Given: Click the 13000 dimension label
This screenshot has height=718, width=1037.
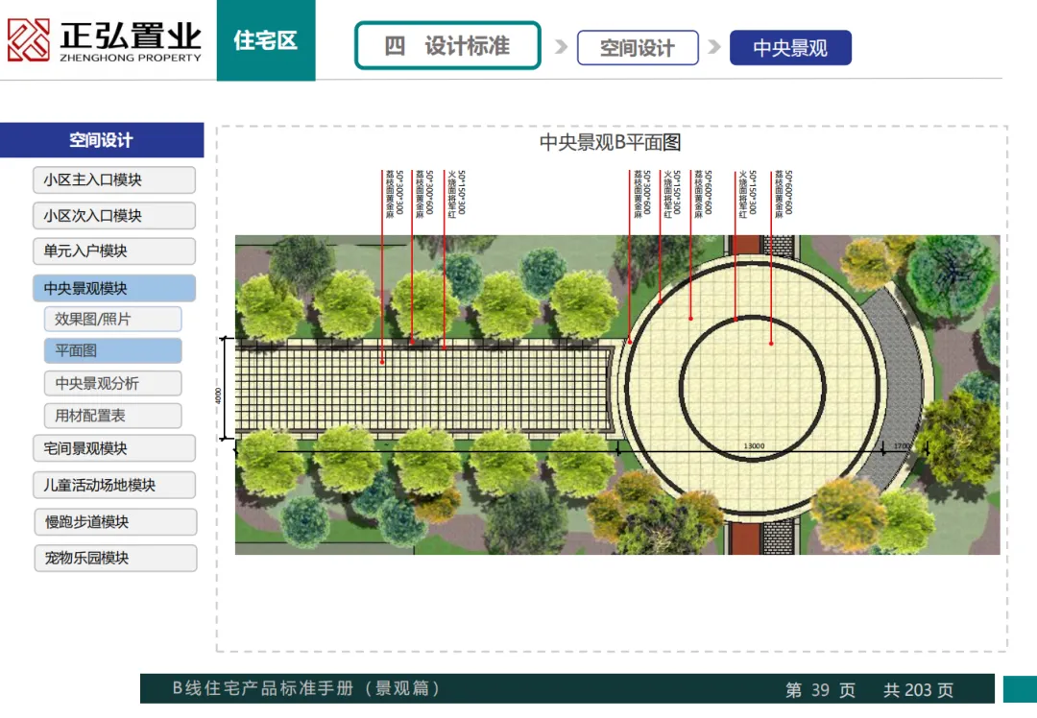Looking at the screenshot, I should pyautogui.click(x=754, y=446).
